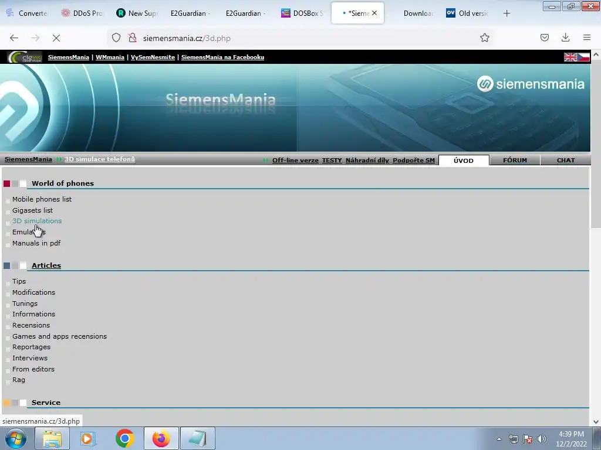601x450 pixels.
Task: Open the Mobile phones list link
Action: pyautogui.click(x=42, y=199)
